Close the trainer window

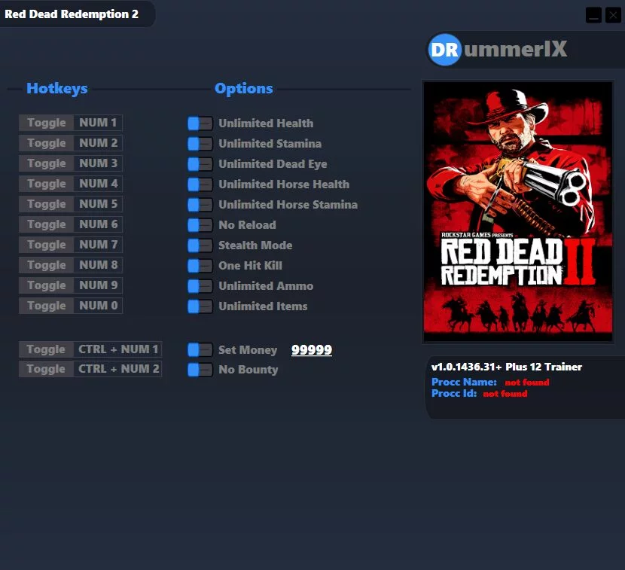[613, 16]
